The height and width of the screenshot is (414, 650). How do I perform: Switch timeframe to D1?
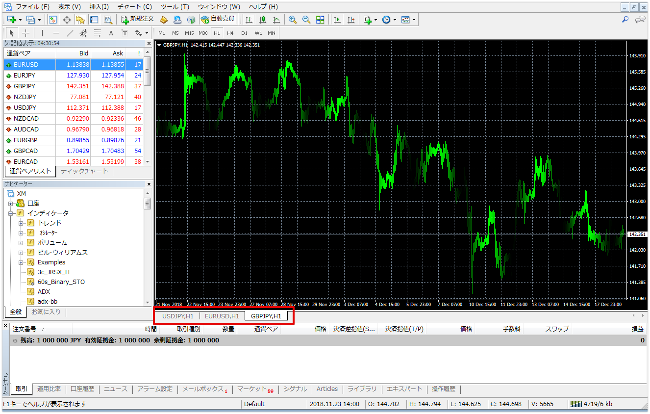(x=244, y=33)
